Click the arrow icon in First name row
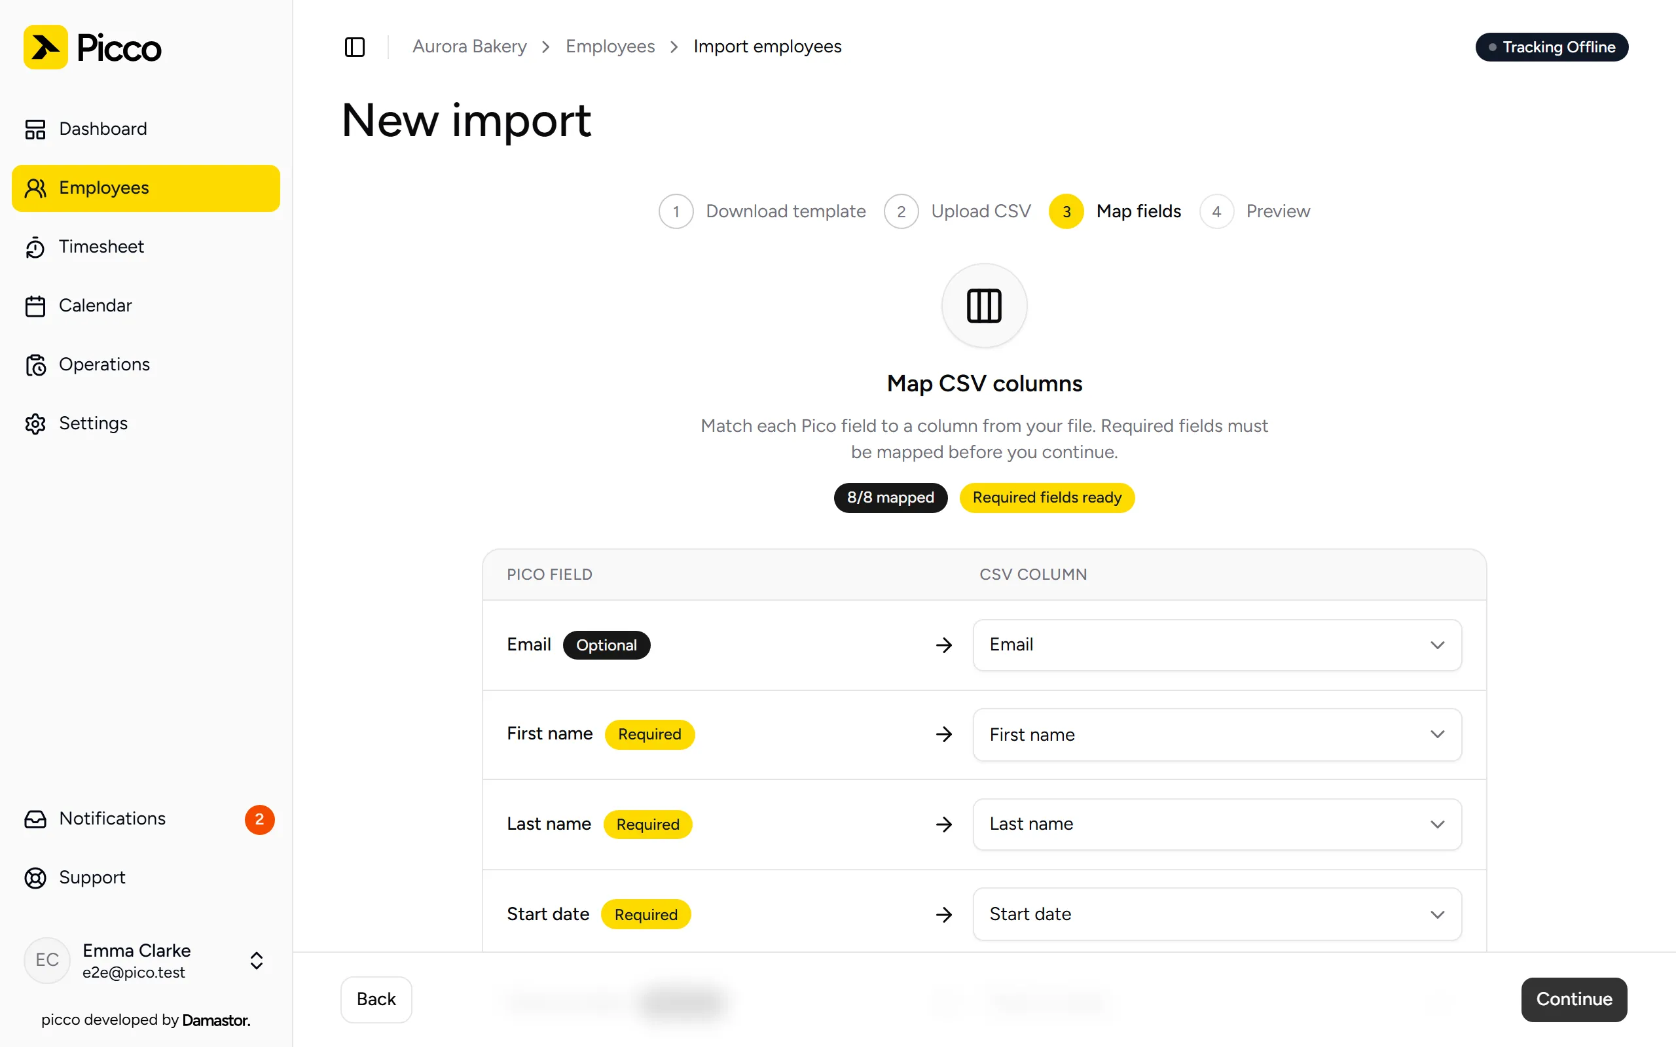The width and height of the screenshot is (1676, 1047). point(944,735)
